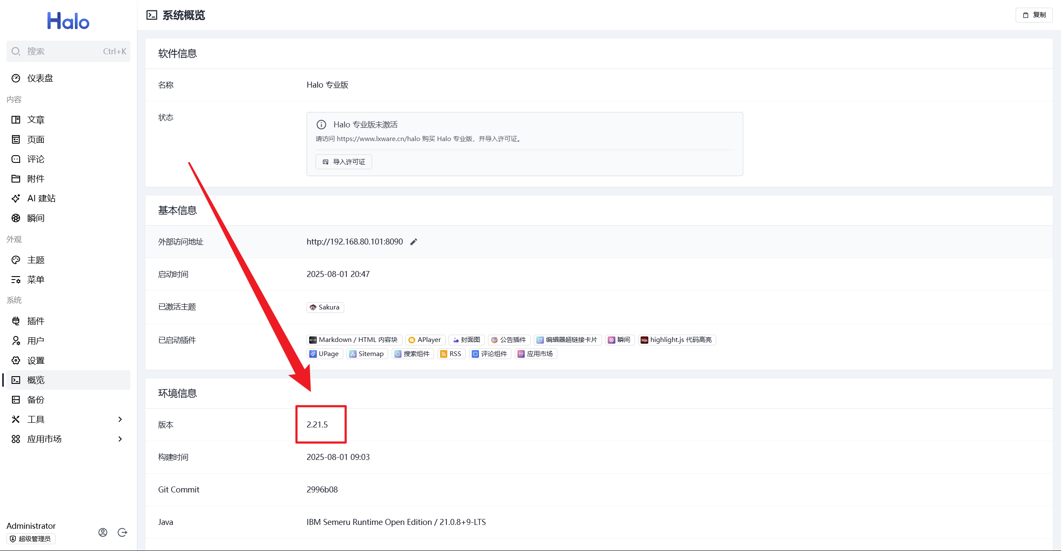Open 备份 backup
The image size is (1061, 551).
(x=68, y=400)
